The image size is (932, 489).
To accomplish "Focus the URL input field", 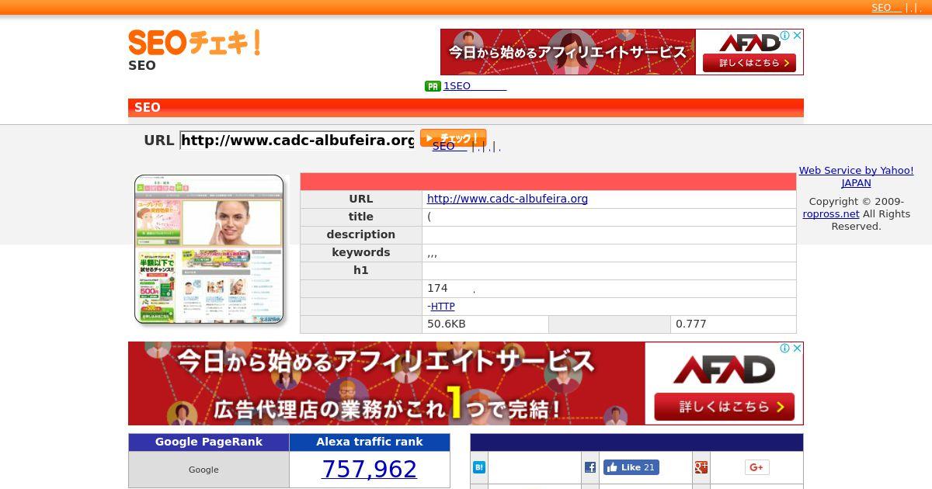I will pos(297,140).
